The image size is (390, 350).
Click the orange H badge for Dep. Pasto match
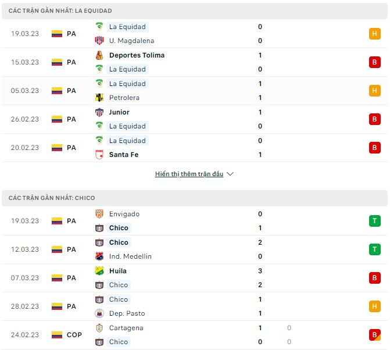pyautogui.click(x=375, y=306)
